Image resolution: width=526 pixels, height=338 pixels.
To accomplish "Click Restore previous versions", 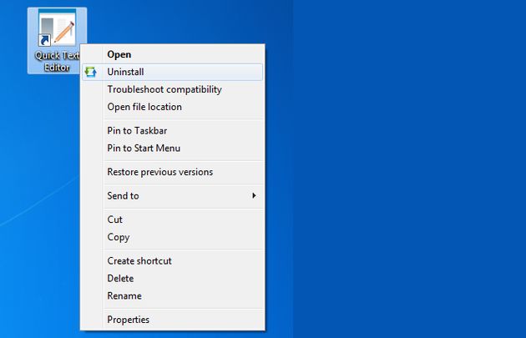I will point(172,172).
